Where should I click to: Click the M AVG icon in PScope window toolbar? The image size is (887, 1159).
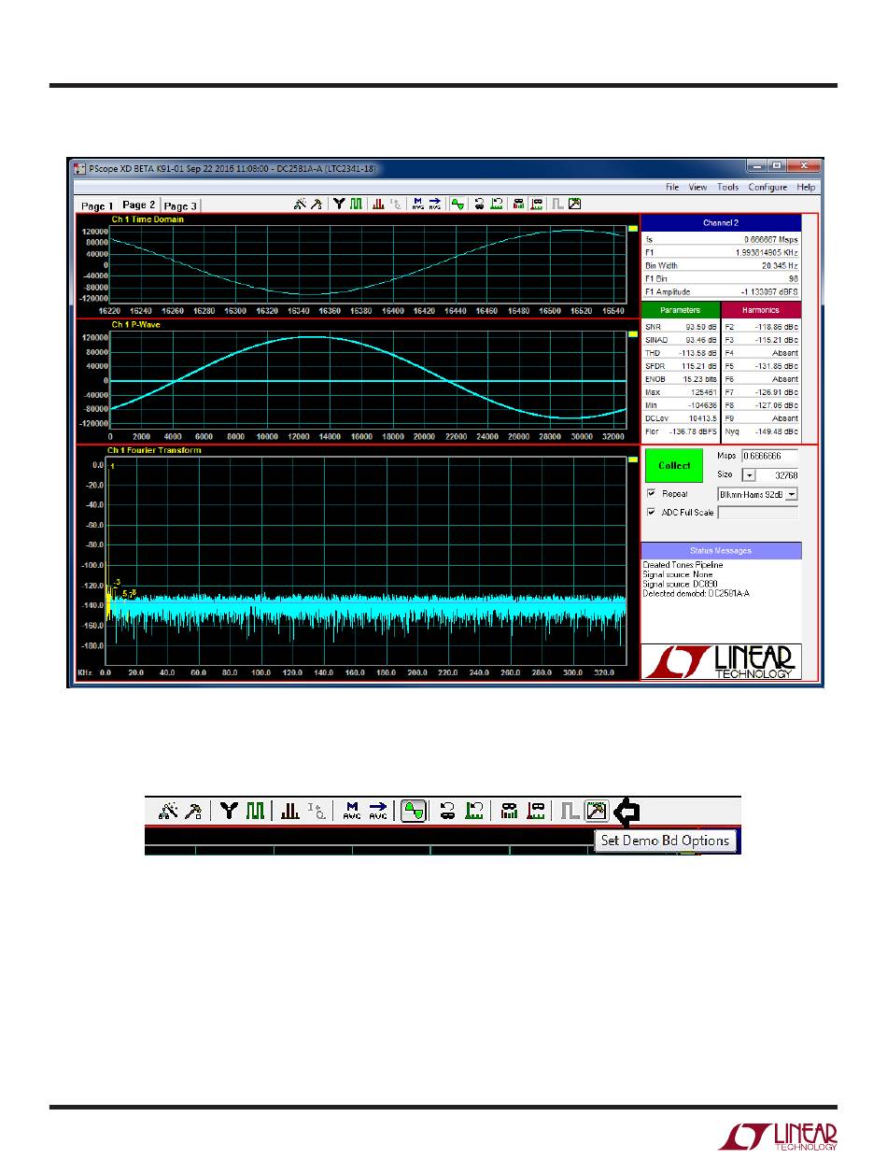[417, 204]
